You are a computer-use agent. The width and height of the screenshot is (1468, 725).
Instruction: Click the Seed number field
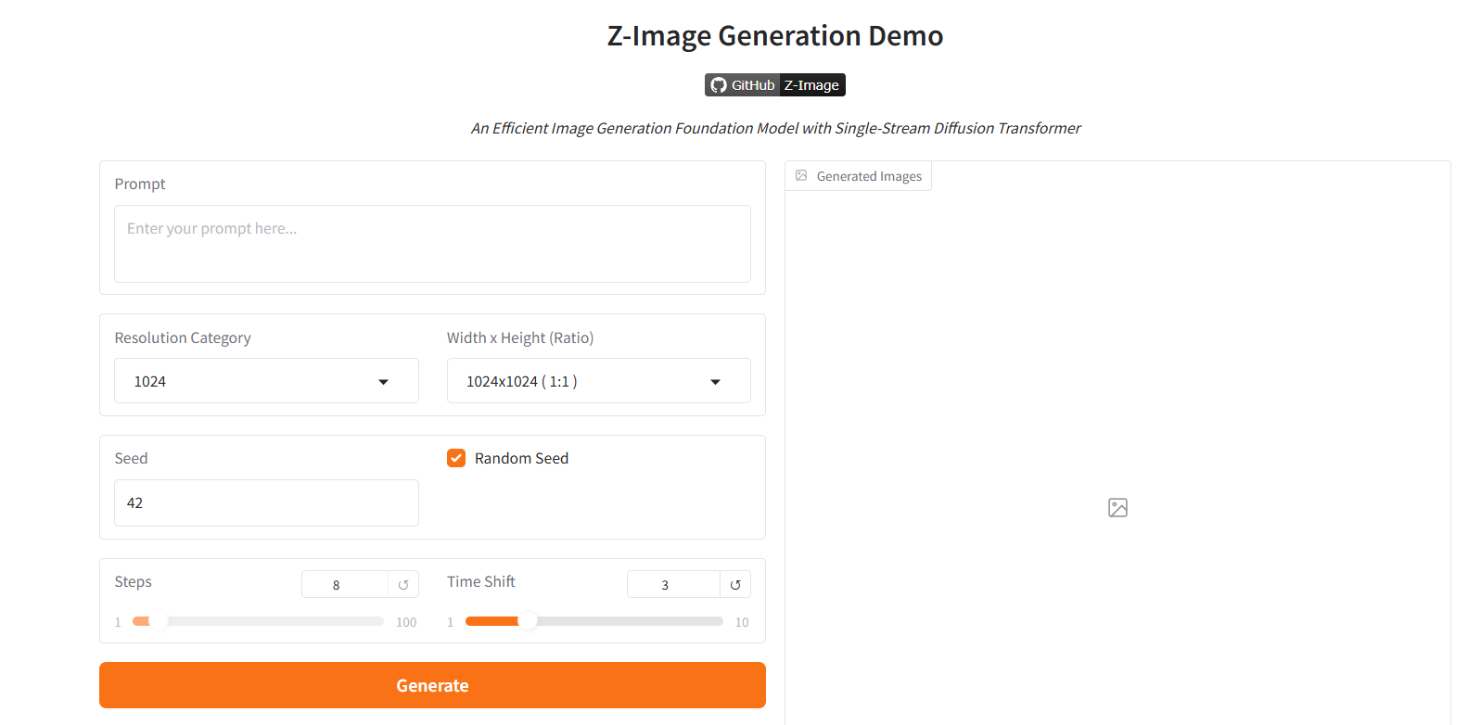tap(266, 502)
